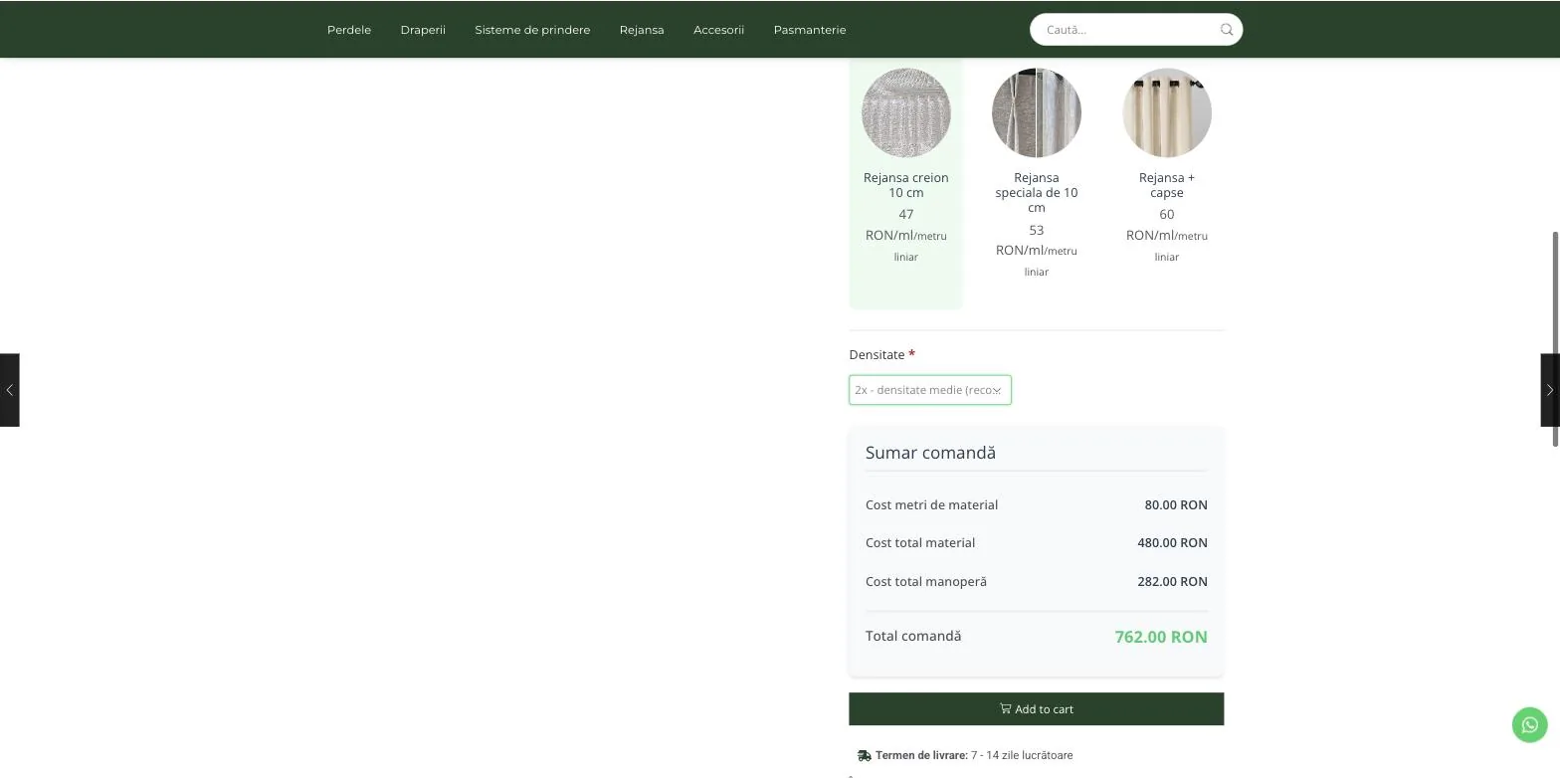Click the Cost total manoperă label
Screen dimensions: 1560x778
926,582
